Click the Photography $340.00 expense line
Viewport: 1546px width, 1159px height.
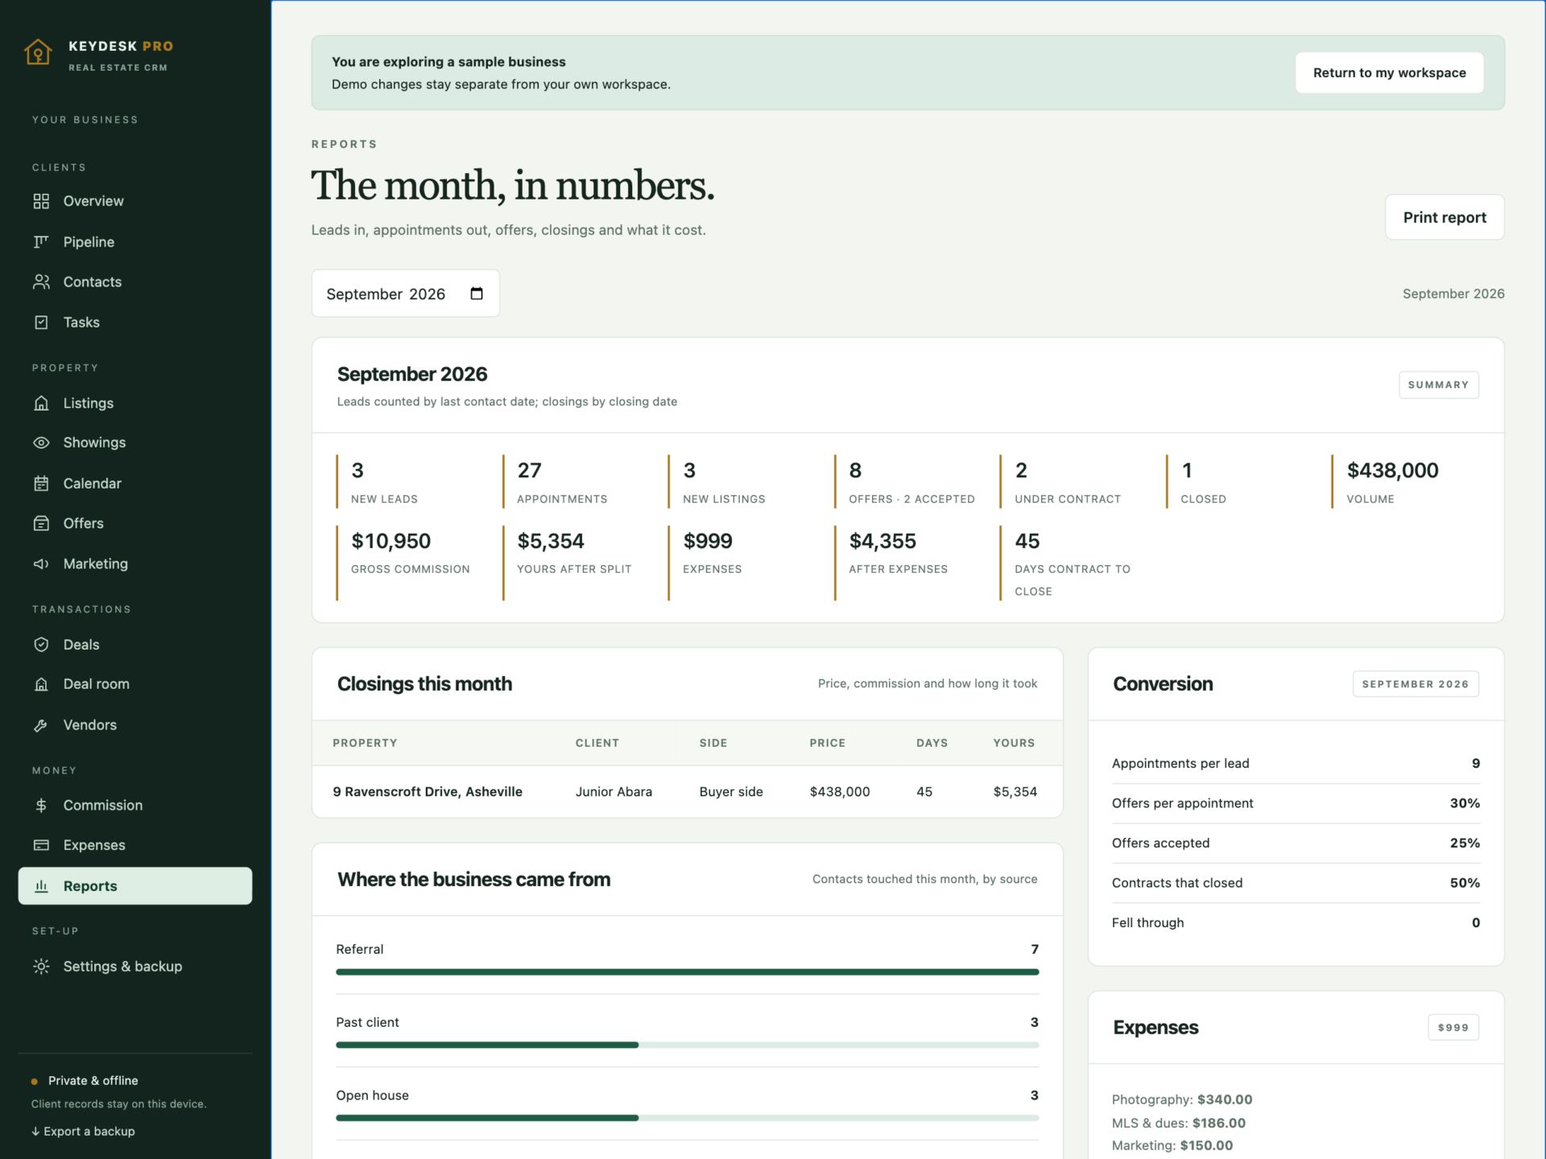coord(1182,1099)
